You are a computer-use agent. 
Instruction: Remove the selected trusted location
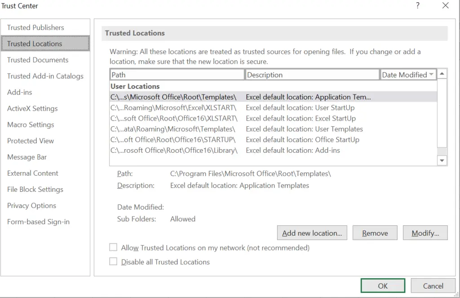[x=375, y=233]
